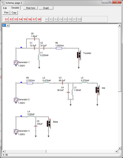This screenshot has width=123, height=158.
Task: Toggle the S1 switch button
Action: [6, 19]
